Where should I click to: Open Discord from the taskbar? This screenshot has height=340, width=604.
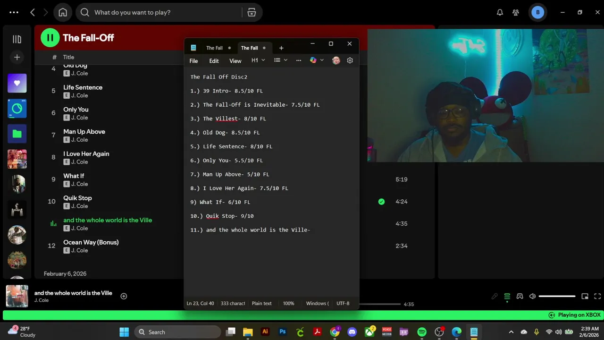tap(352, 332)
